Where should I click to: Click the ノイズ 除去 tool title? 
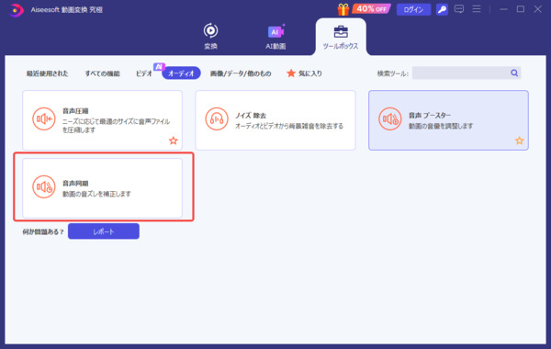[251, 116]
